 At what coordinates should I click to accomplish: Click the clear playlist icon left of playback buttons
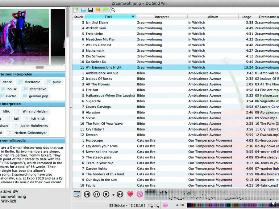coord(77,194)
